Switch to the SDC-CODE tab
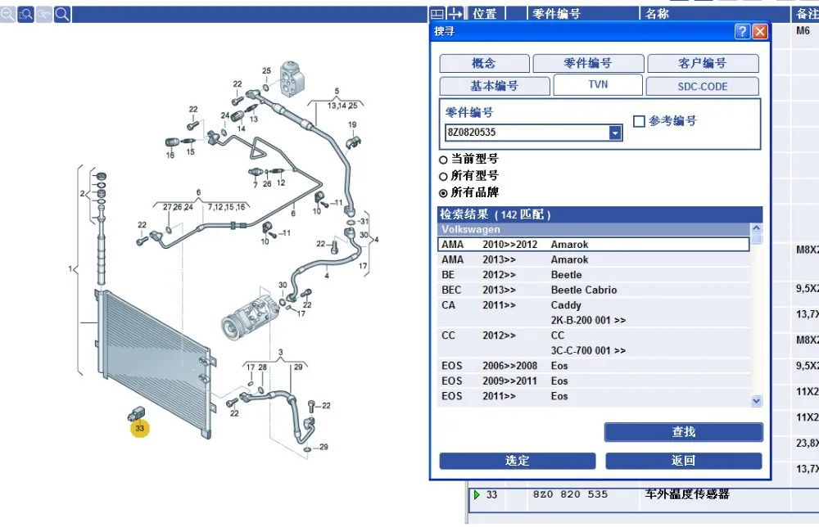819x527 pixels. (703, 86)
